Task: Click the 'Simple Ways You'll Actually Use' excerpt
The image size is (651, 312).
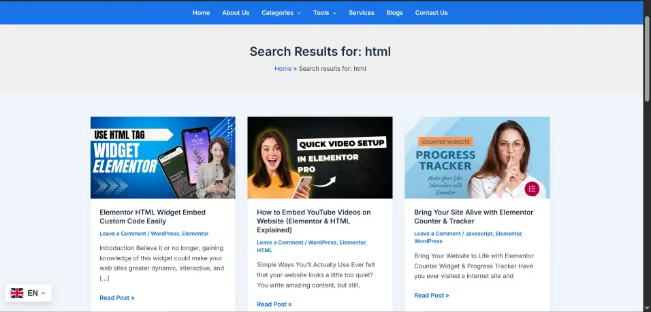Action: click(316, 275)
